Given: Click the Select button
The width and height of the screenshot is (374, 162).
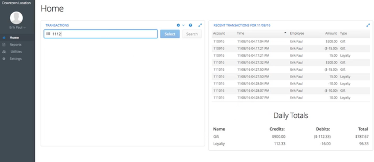Looking at the screenshot, I should tap(170, 34).
